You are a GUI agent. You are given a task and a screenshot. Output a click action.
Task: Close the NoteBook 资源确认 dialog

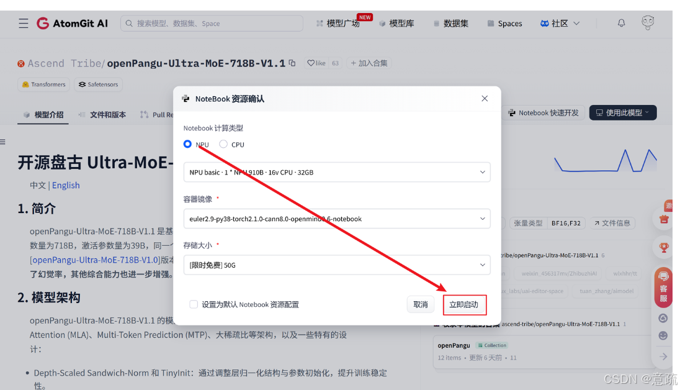(485, 99)
